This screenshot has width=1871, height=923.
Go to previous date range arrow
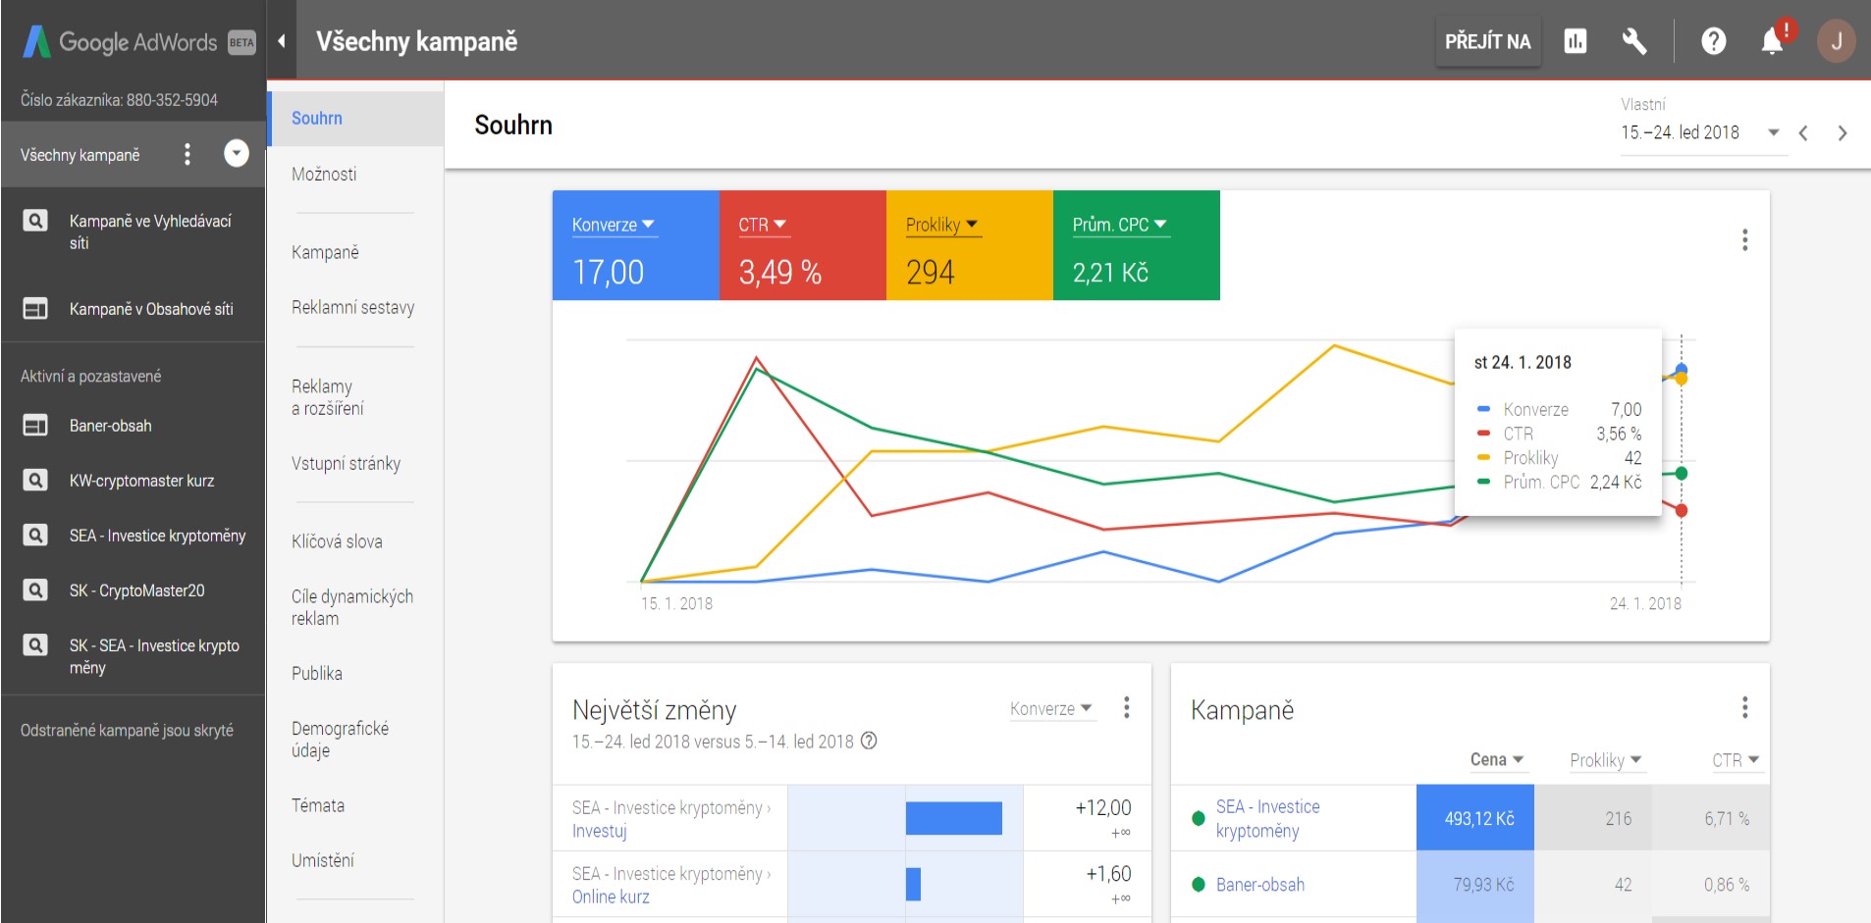coord(1803,133)
